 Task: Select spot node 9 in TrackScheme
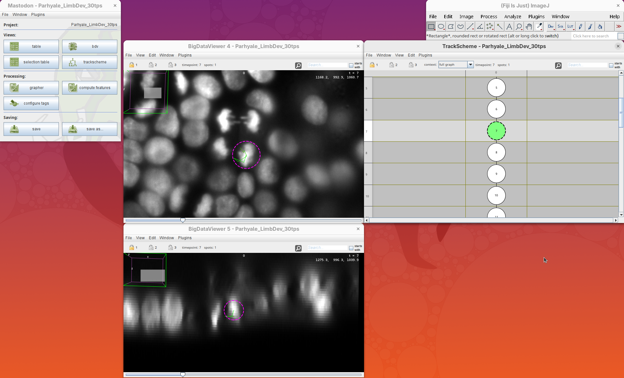click(496, 174)
